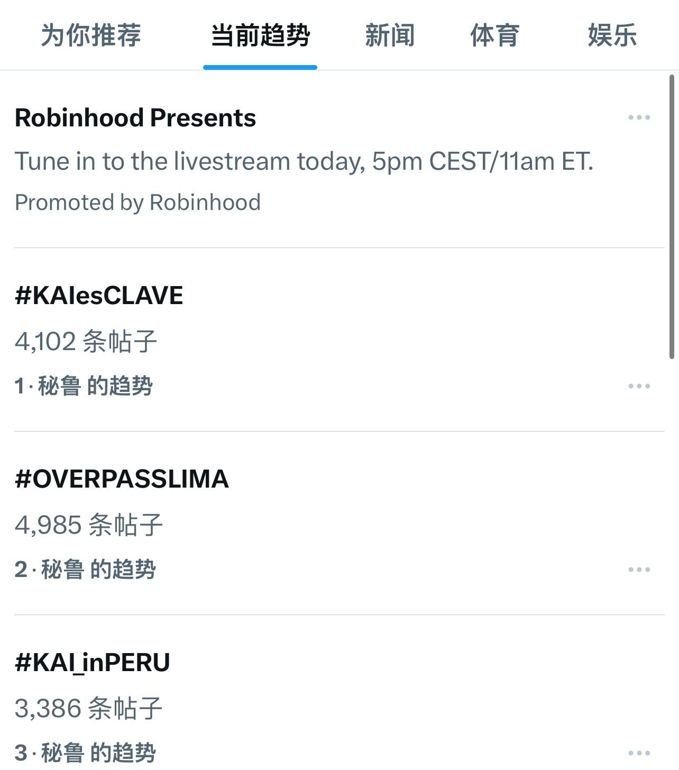Go to the 体育 tab
The image size is (679, 770).
pyautogui.click(x=495, y=35)
